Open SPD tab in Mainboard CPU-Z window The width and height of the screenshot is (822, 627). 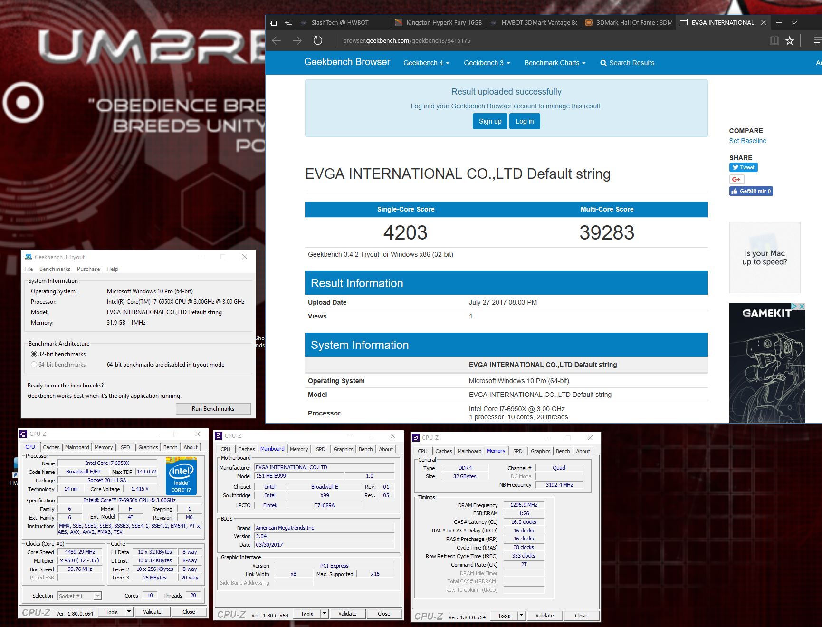[321, 449]
